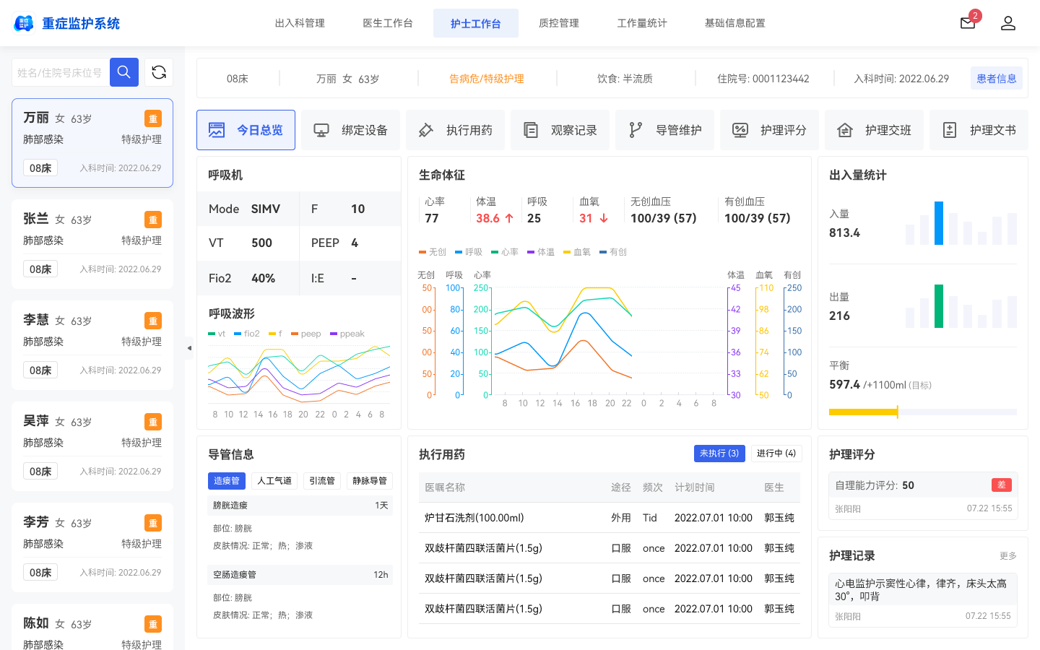Click the fluid balance progress bar

click(923, 412)
